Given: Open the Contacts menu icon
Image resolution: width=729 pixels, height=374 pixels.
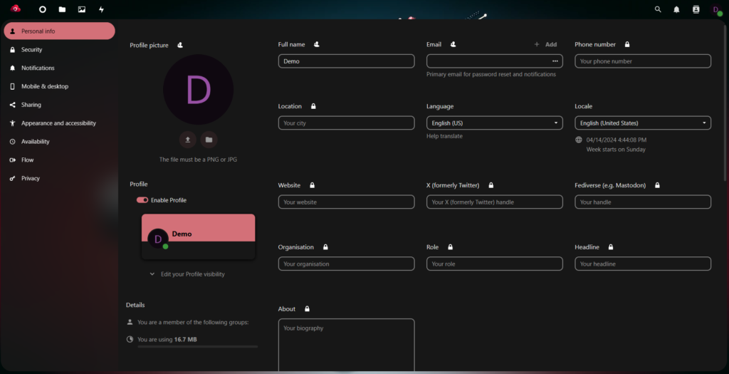Looking at the screenshot, I should tap(696, 9).
